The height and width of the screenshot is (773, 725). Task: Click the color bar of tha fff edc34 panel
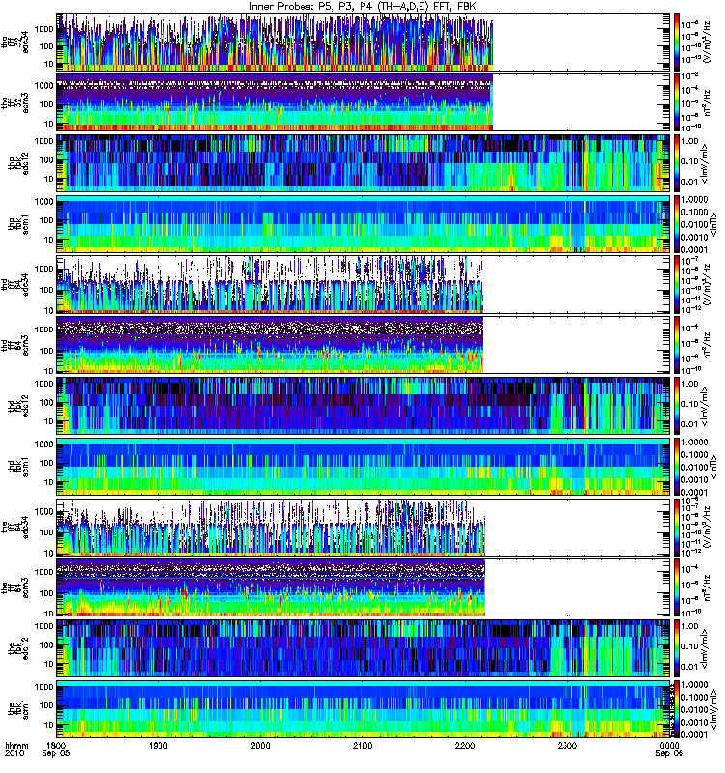676,42
